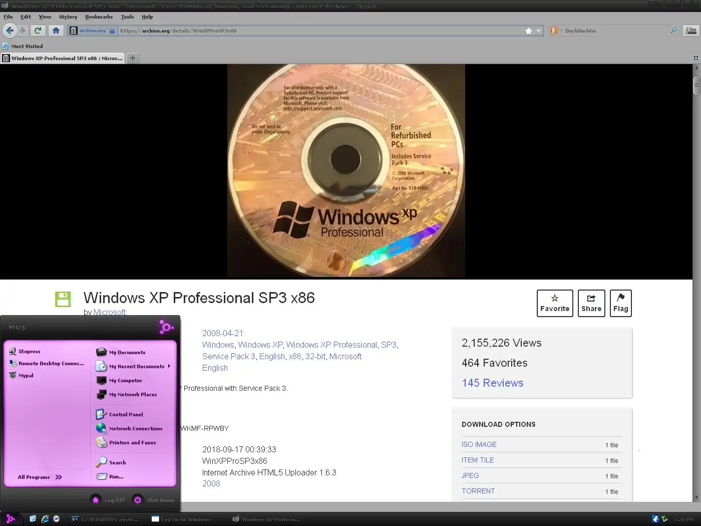Open the ITEM TILE download option
The image size is (701, 526).
[x=478, y=460]
